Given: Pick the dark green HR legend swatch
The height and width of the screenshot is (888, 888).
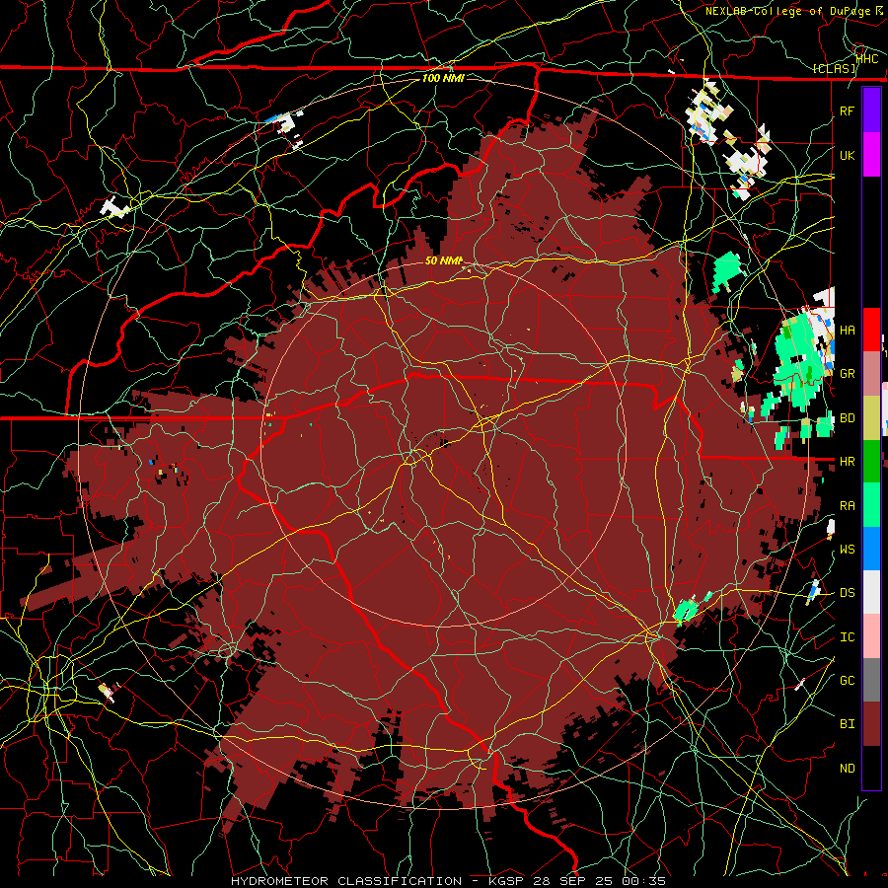Looking at the screenshot, I should 871,462.
